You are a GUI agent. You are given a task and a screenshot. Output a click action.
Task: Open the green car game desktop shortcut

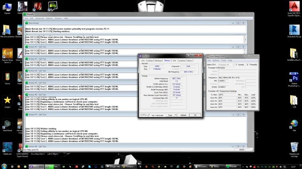point(53,6)
